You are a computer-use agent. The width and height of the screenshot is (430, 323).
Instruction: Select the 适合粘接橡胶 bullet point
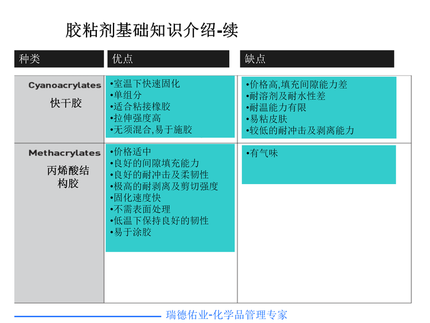coord(140,107)
